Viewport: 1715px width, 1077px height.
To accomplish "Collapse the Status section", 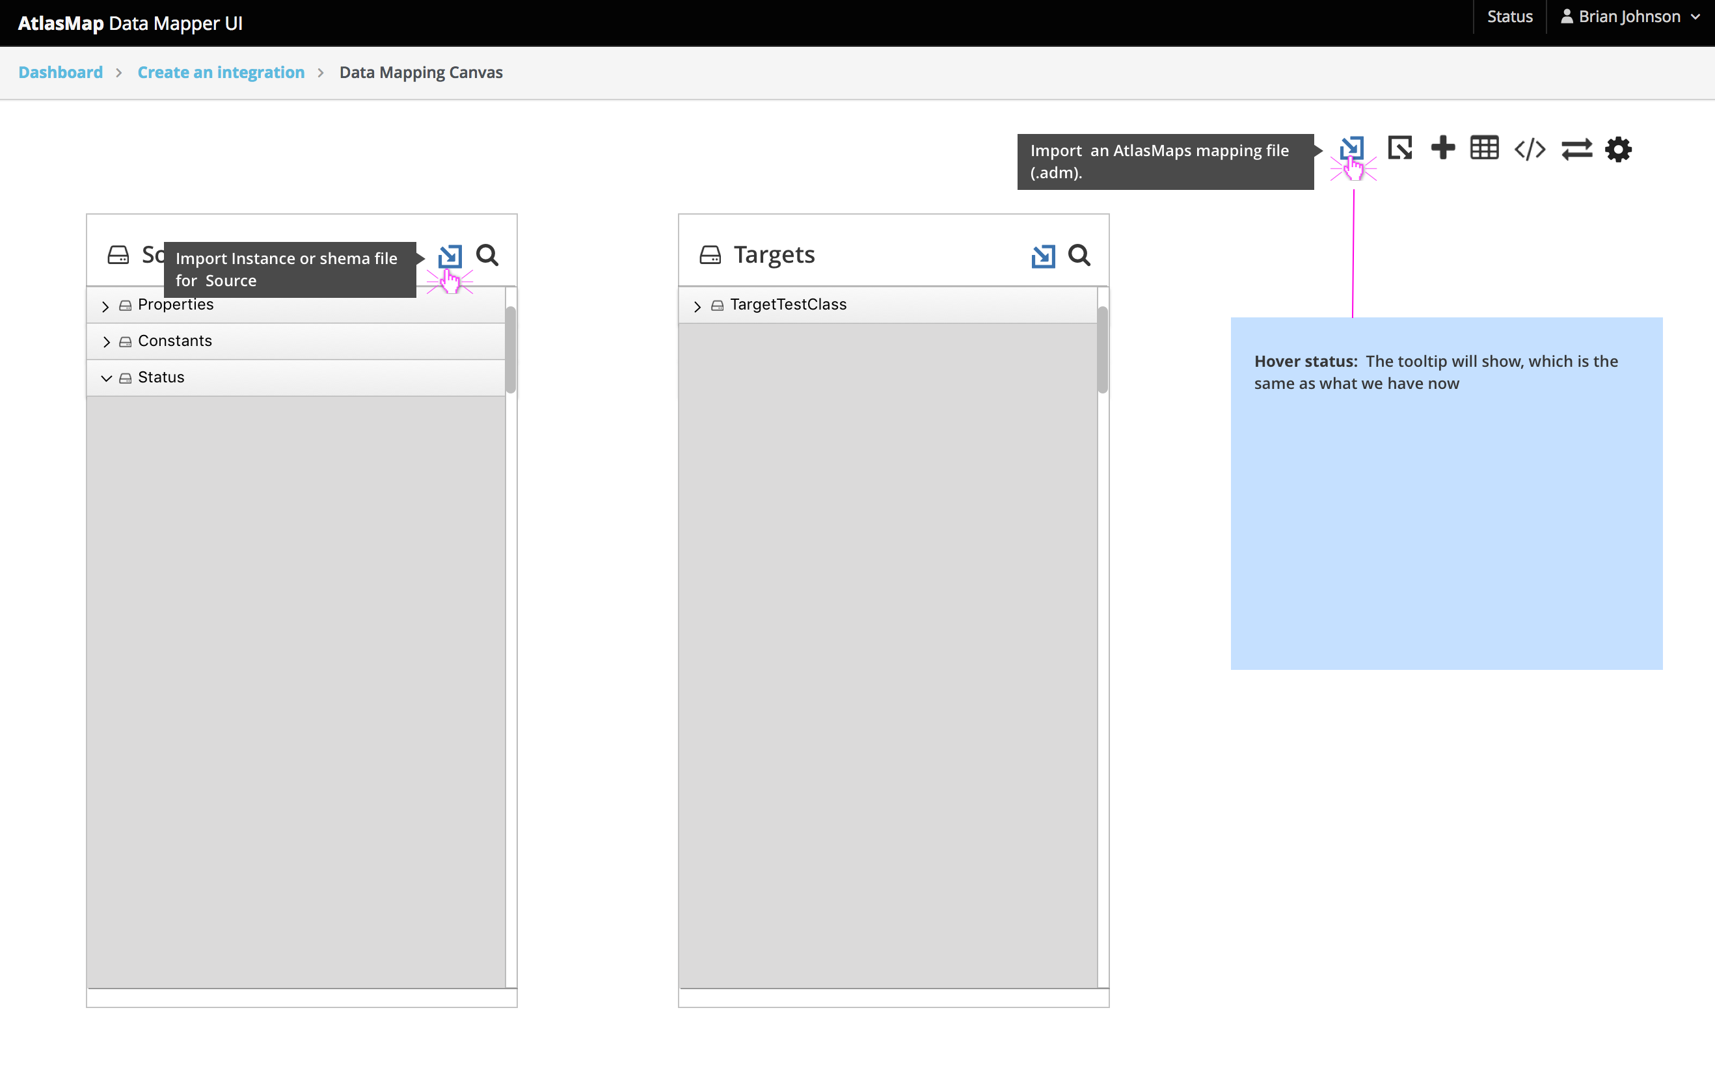I will tap(107, 377).
